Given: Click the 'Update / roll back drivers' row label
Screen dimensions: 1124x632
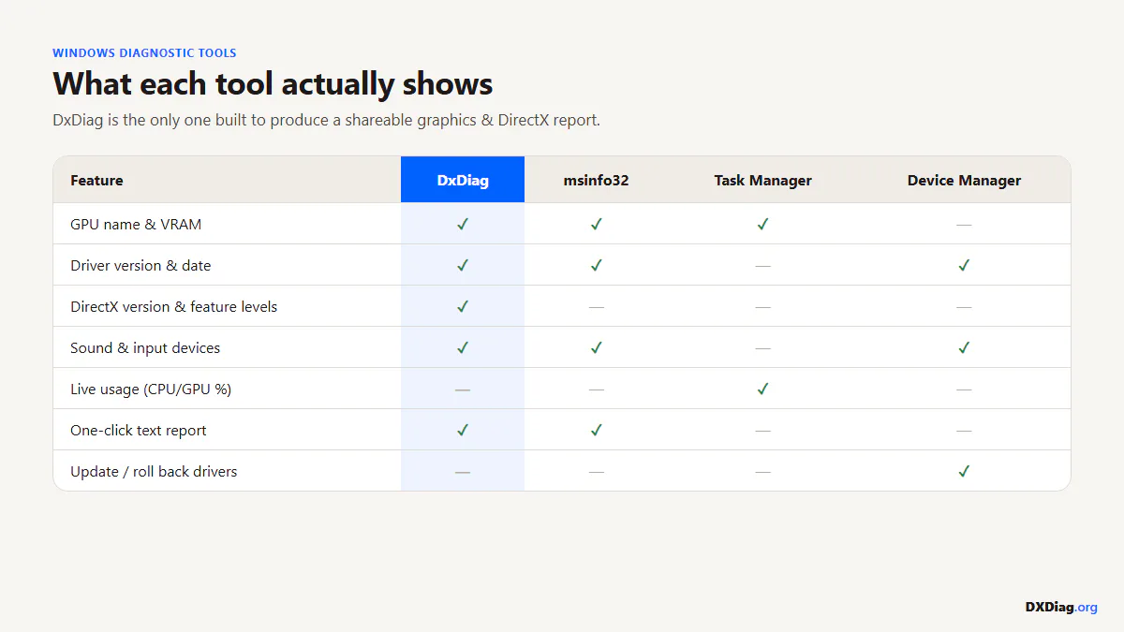Looking at the screenshot, I should [x=154, y=471].
